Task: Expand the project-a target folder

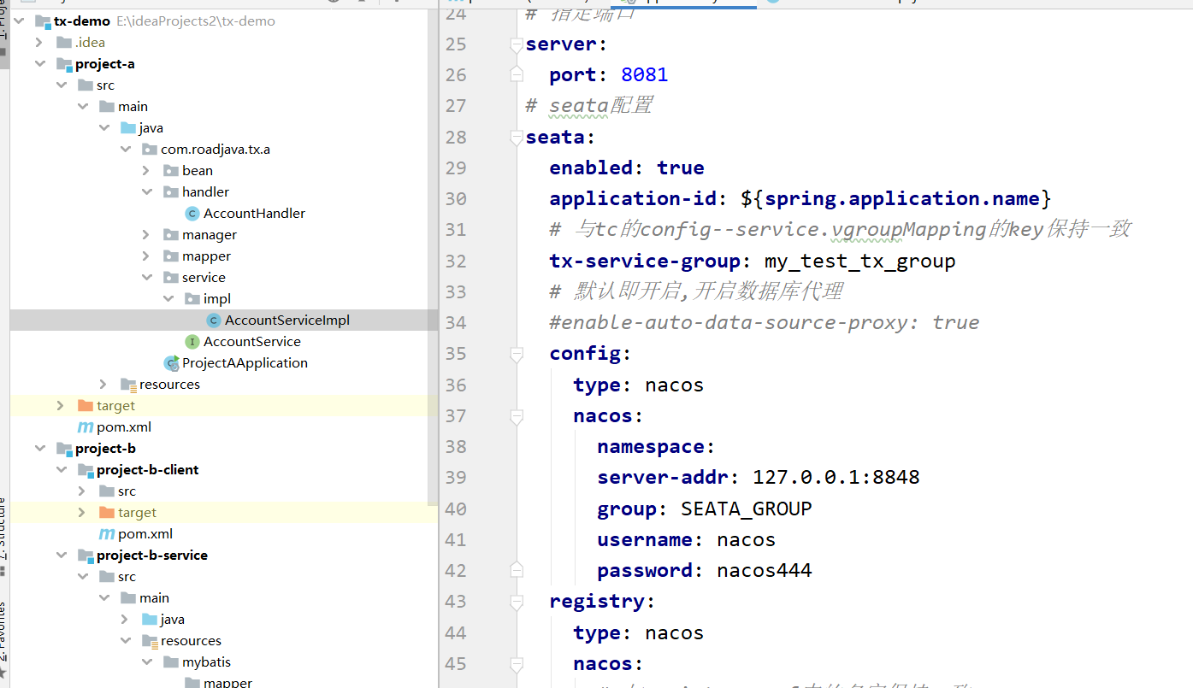Action: point(61,405)
